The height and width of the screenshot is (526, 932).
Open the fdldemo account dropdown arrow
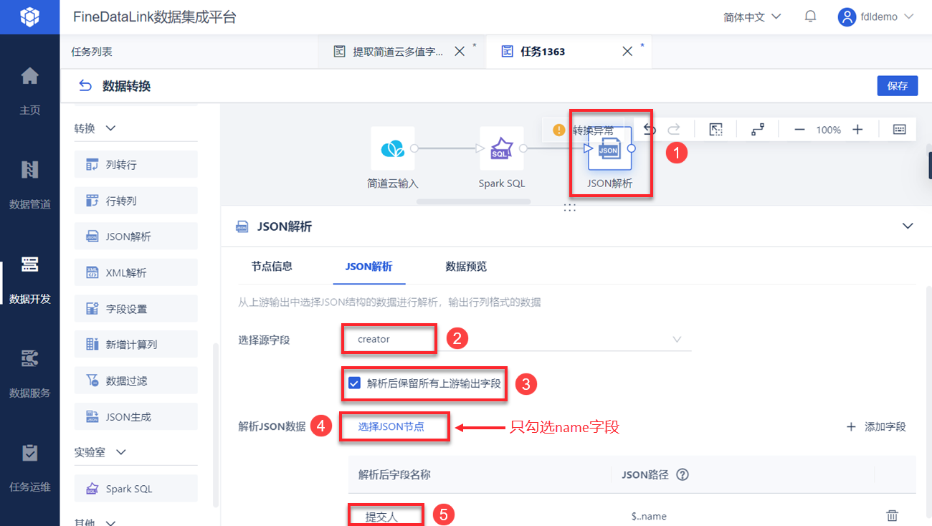909,17
